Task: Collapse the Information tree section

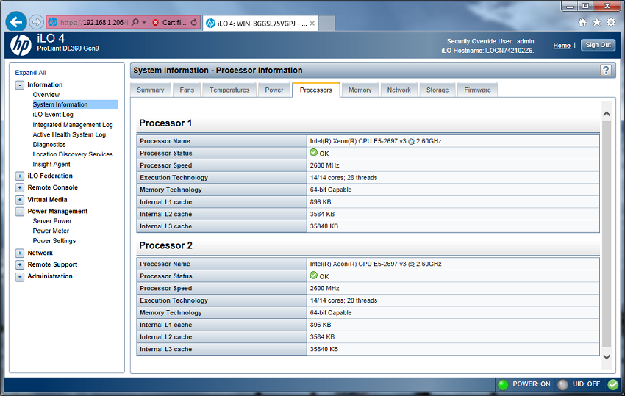Action: tap(20, 85)
